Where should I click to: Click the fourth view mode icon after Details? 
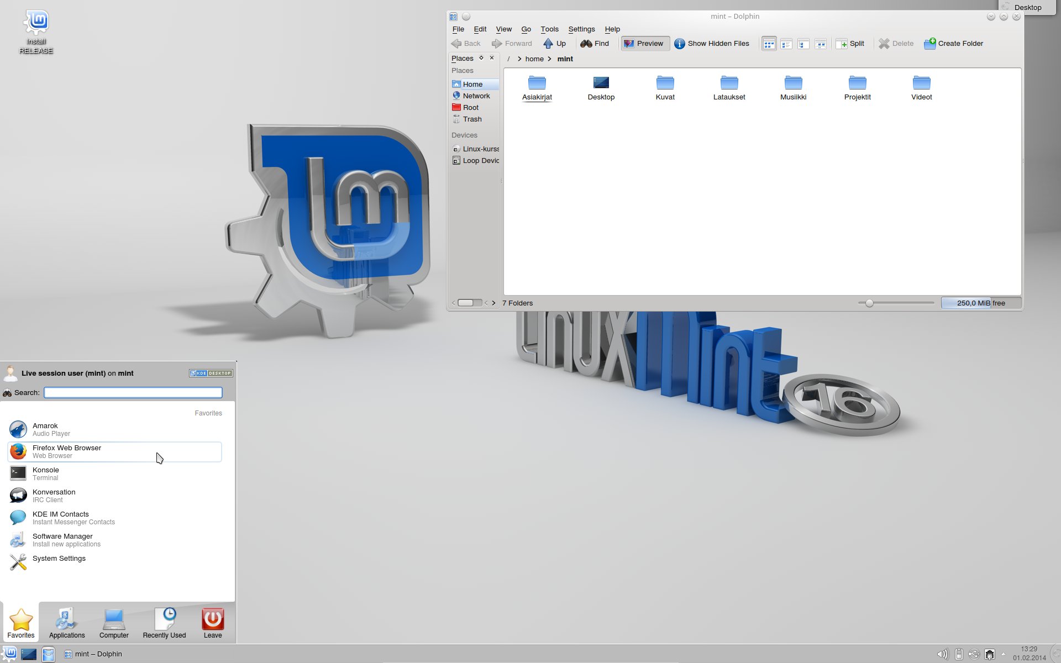click(x=821, y=44)
